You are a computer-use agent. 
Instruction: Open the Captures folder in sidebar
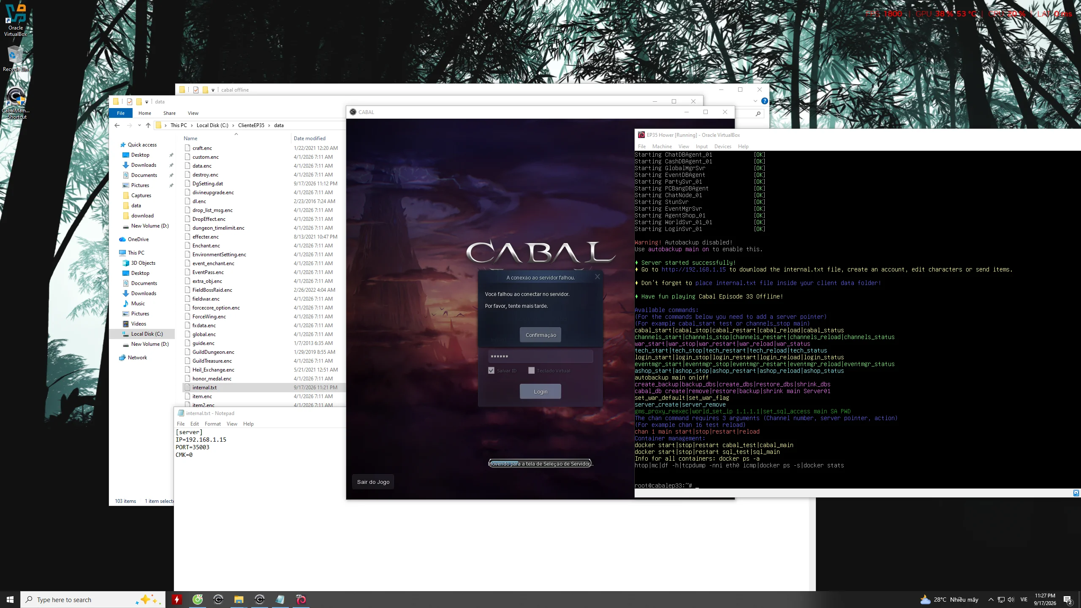pos(141,195)
